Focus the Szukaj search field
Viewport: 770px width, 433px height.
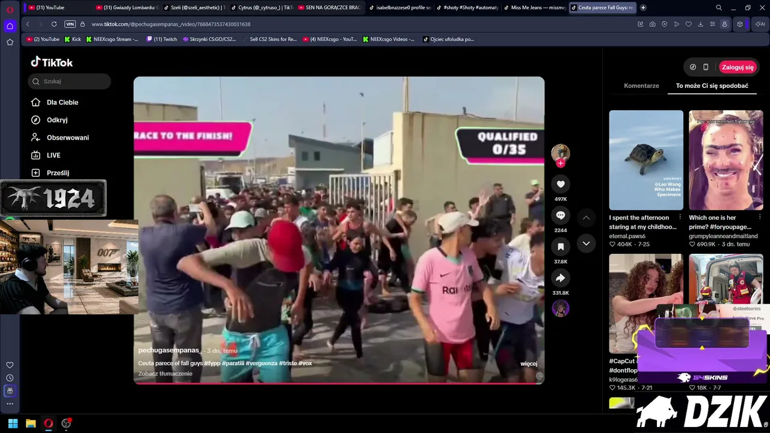coord(69,81)
